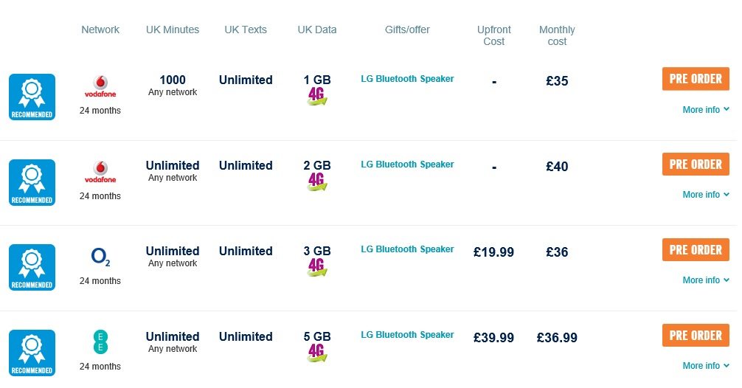Click the Recommended ribbon icon for the O2 plan
The width and height of the screenshot is (742, 388).
click(32, 267)
